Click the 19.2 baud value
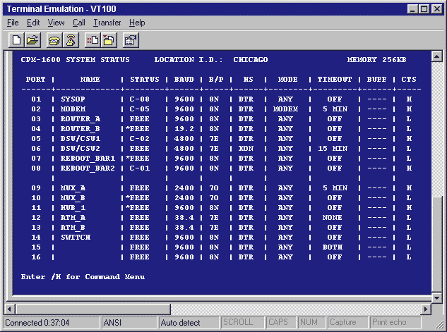Screen dimensions: 447x332 (184, 128)
